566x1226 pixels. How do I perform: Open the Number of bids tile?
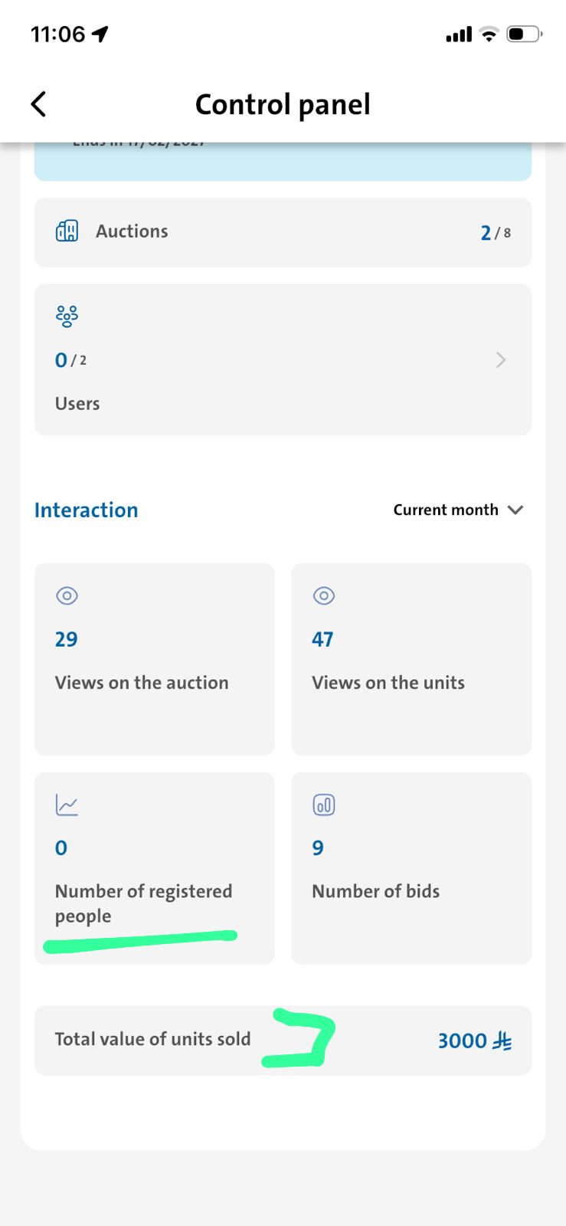pyautogui.click(x=411, y=868)
